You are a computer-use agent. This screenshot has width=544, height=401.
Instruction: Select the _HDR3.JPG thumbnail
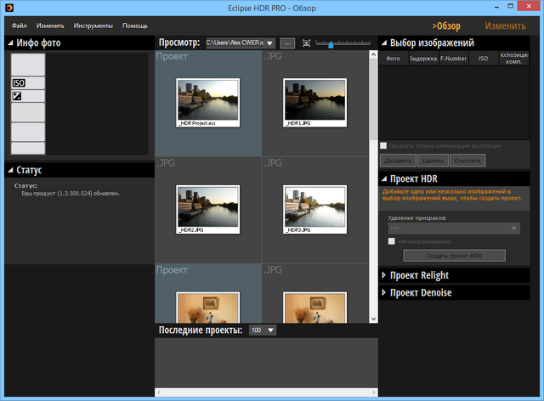coord(314,209)
